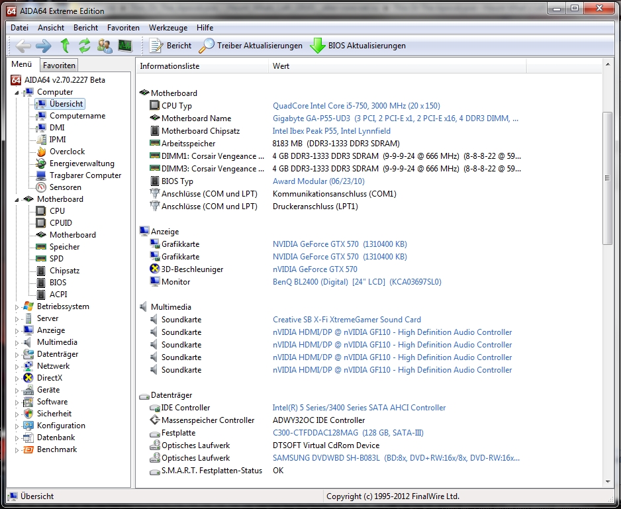Click the CPUID icon in tree

pyautogui.click(x=41, y=222)
